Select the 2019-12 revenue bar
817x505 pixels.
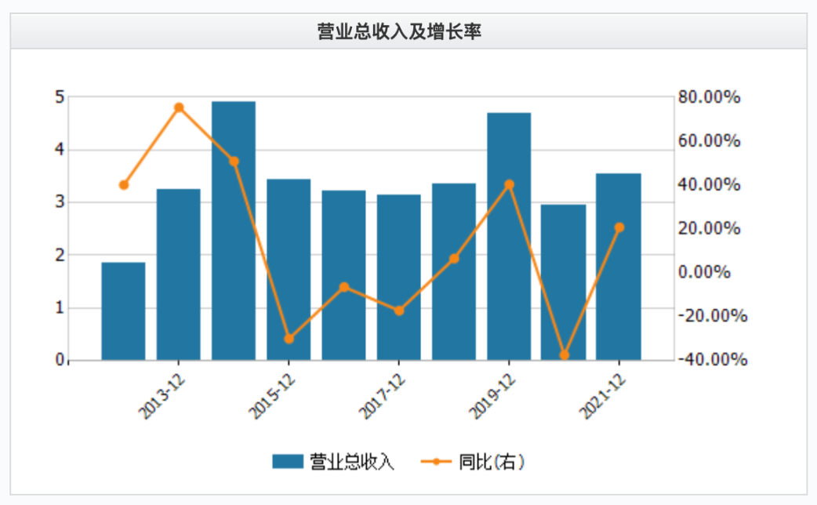pos(509,236)
